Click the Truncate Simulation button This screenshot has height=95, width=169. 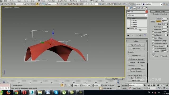point(136,71)
